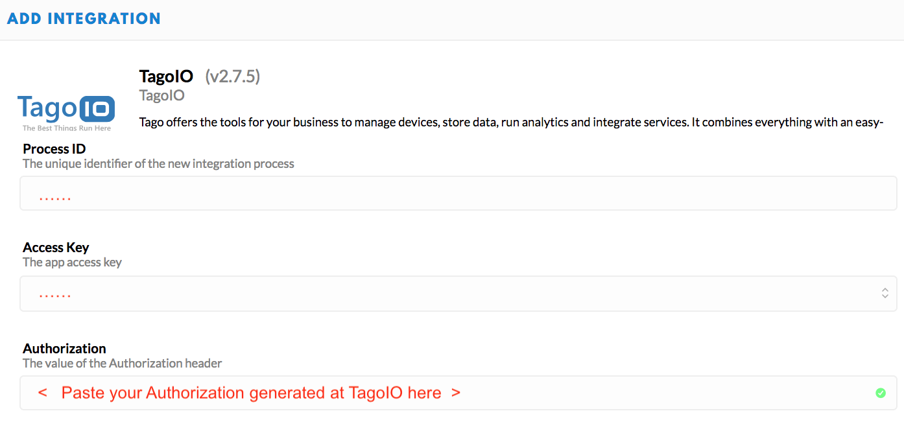Click the Process ID field label
The image size is (904, 422).
click(54, 148)
